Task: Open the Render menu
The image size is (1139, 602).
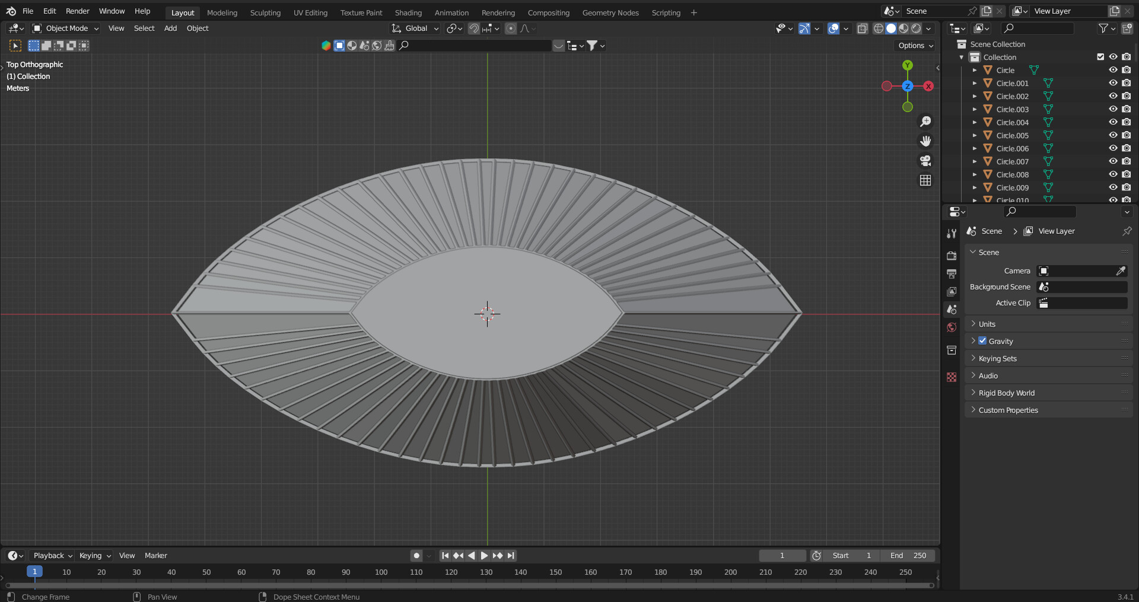Action: tap(77, 11)
